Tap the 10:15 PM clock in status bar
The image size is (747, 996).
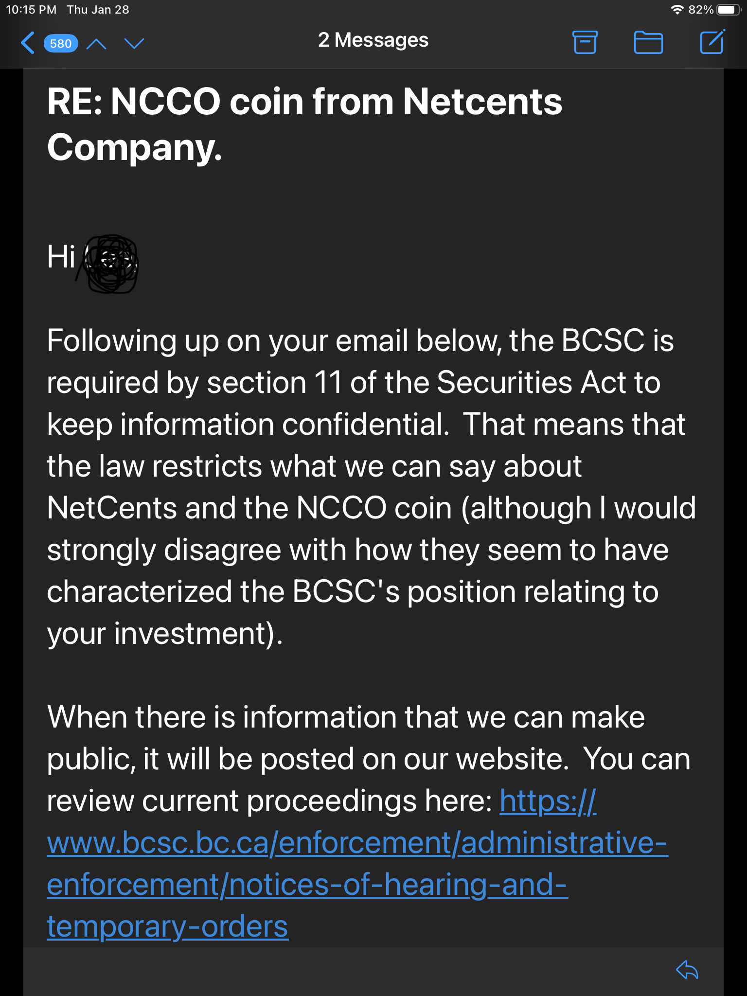(x=31, y=10)
